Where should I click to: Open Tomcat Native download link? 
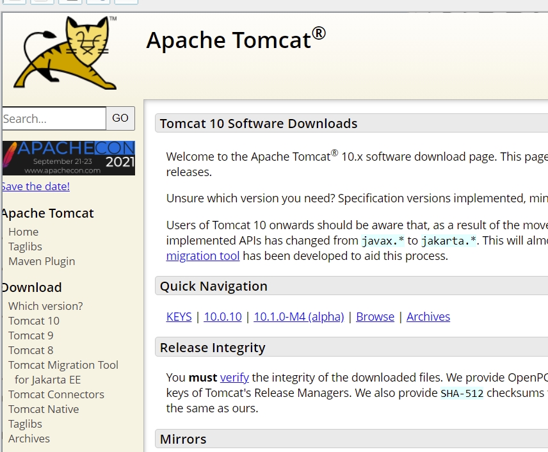44,409
